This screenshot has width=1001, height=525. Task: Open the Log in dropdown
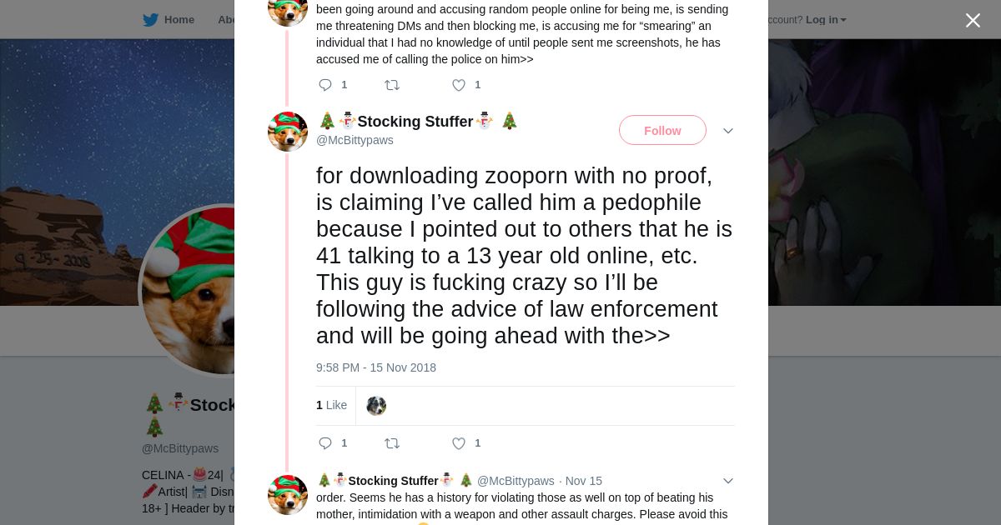click(825, 20)
